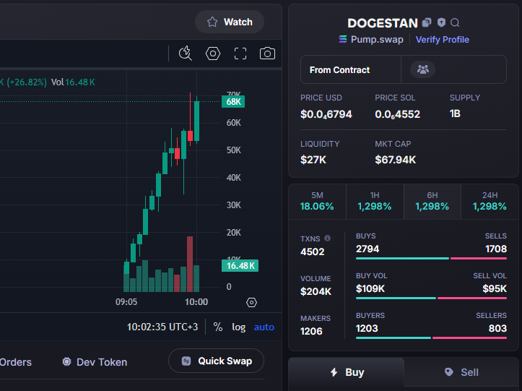Toggle auto scale on the chart
This screenshot has width=522, height=391.
click(x=264, y=327)
